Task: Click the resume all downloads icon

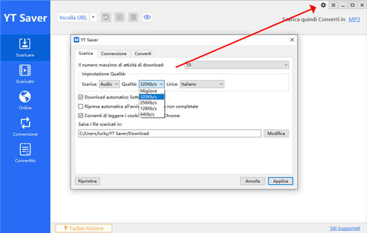Action: click(x=106, y=17)
